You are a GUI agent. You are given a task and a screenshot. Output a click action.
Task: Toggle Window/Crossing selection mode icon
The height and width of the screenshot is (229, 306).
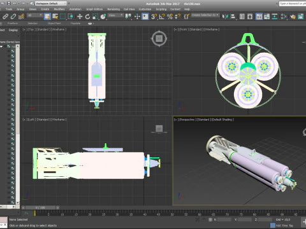coord(70,17)
